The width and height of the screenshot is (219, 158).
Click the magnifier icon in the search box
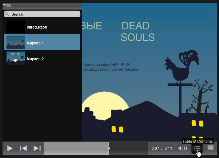pyautogui.click(x=7, y=14)
